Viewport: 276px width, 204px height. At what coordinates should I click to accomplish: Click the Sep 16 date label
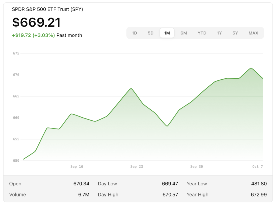(77, 167)
